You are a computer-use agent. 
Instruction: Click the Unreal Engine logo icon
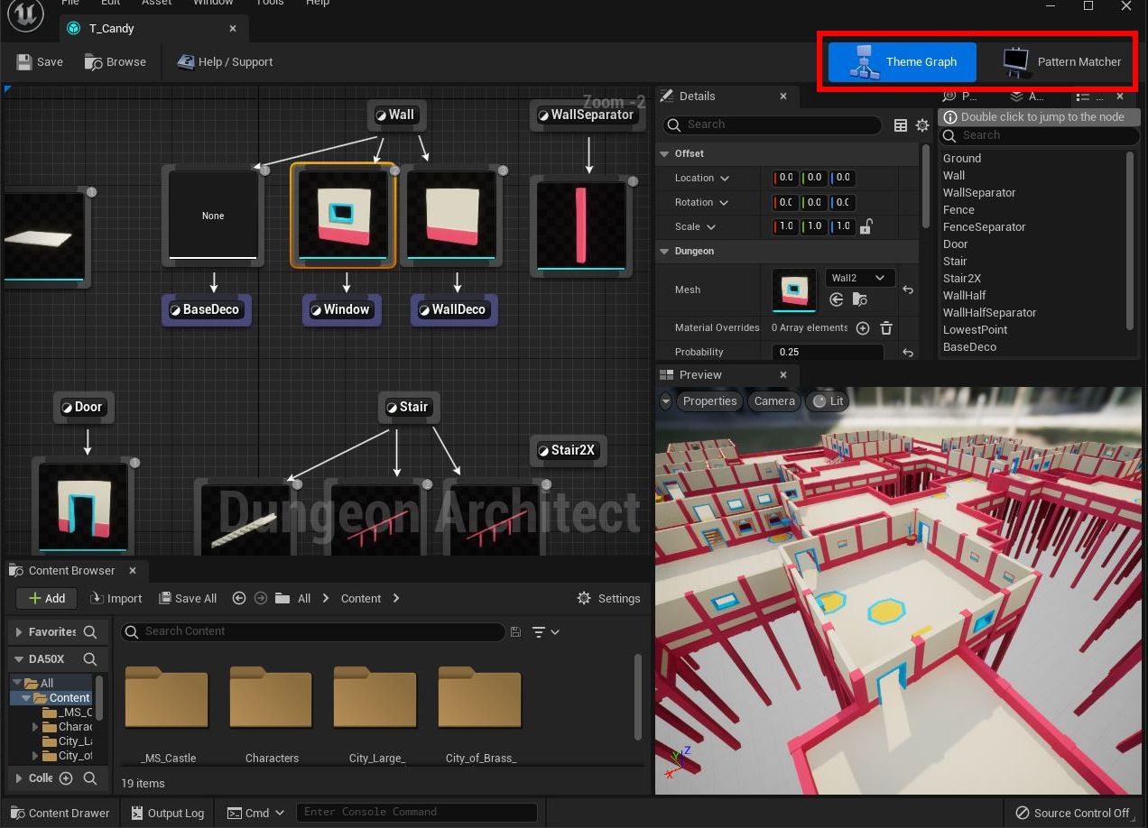25,16
